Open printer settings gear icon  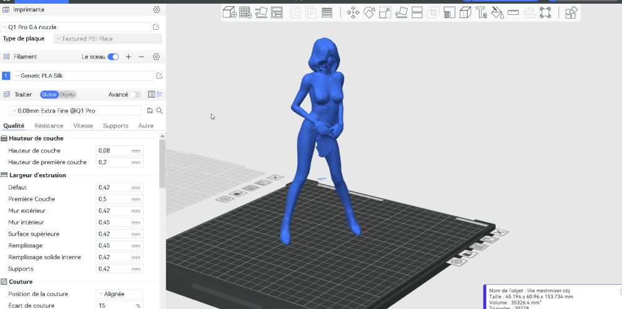156,9
